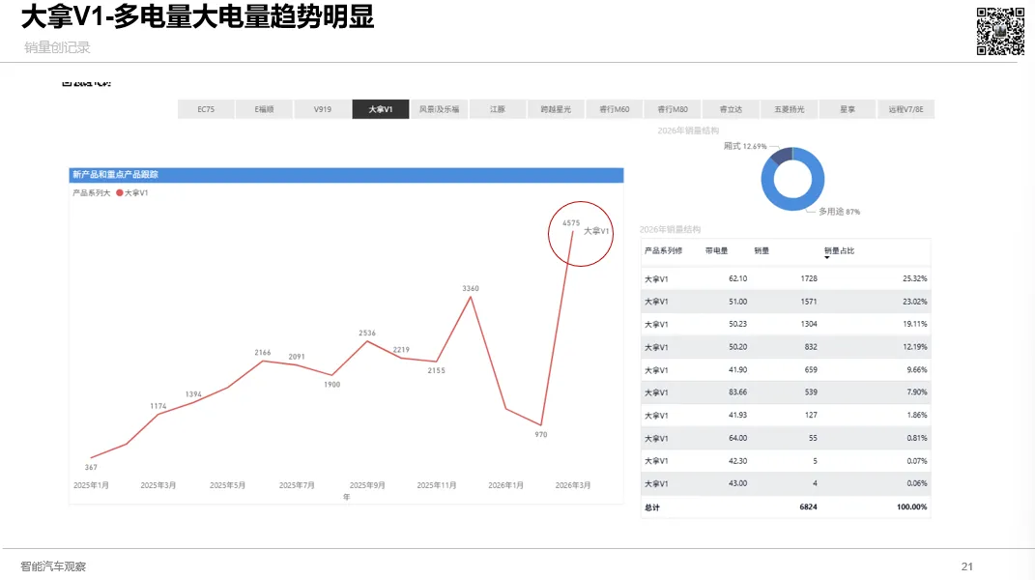This screenshot has height=580, width=1035.
Task: Switch to the 江豚 tab
Action: click(x=498, y=108)
